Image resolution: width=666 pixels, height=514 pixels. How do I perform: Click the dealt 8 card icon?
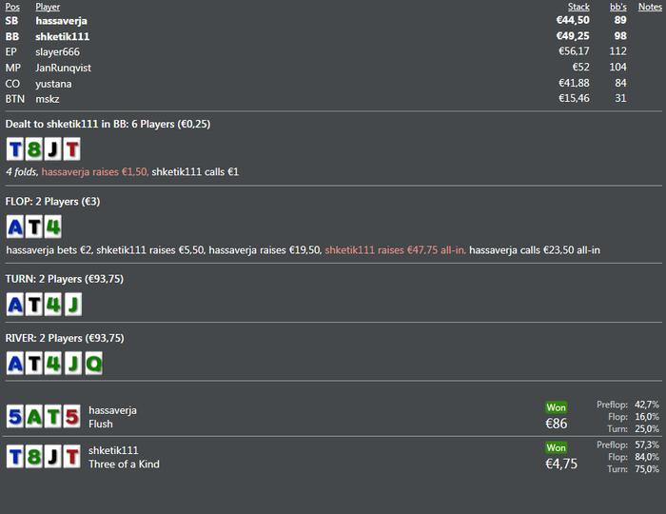[x=34, y=148]
